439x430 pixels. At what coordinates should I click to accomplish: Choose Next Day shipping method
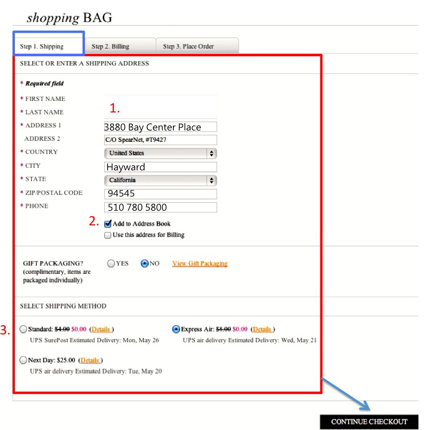(23, 360)
